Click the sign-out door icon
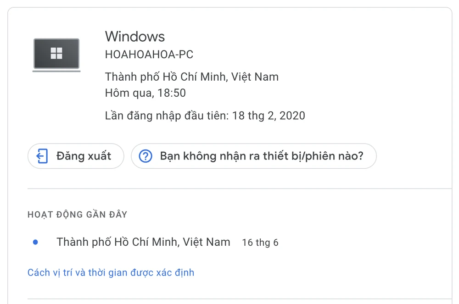 pos(42,156)
